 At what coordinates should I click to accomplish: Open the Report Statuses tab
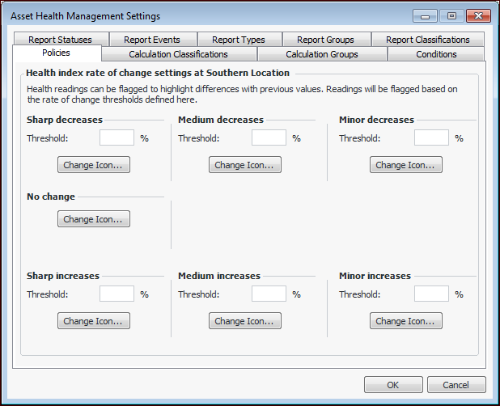pyautogui.click(x=60, y=40)
